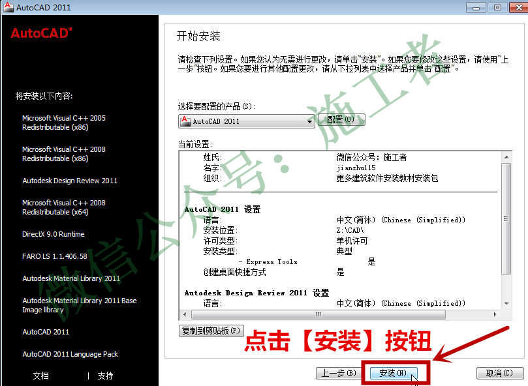Select AutoCAD 2011 Language Pack entry
The image size is (528, 386).
tap(70, 354)
